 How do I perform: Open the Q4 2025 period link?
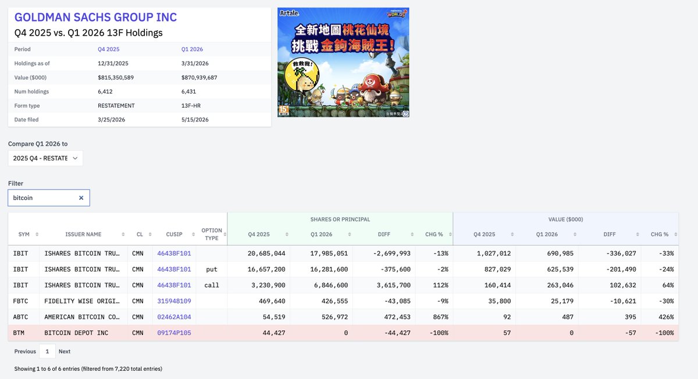(x=108, y=49)
